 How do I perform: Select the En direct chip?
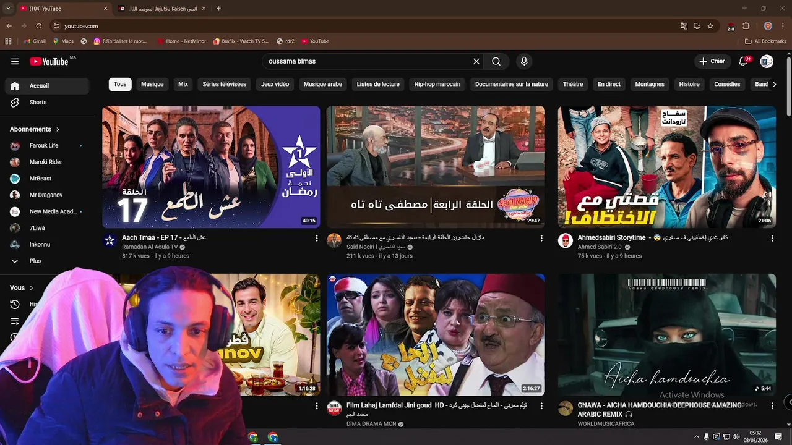click(609, 85)
